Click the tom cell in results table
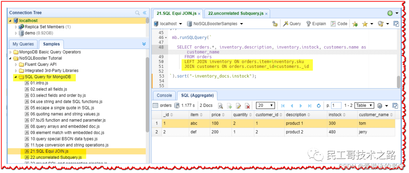 tap(376, 123)
